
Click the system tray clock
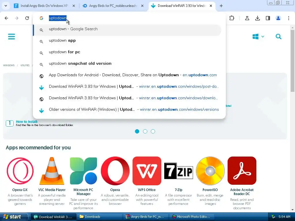[x=284, y=217]
